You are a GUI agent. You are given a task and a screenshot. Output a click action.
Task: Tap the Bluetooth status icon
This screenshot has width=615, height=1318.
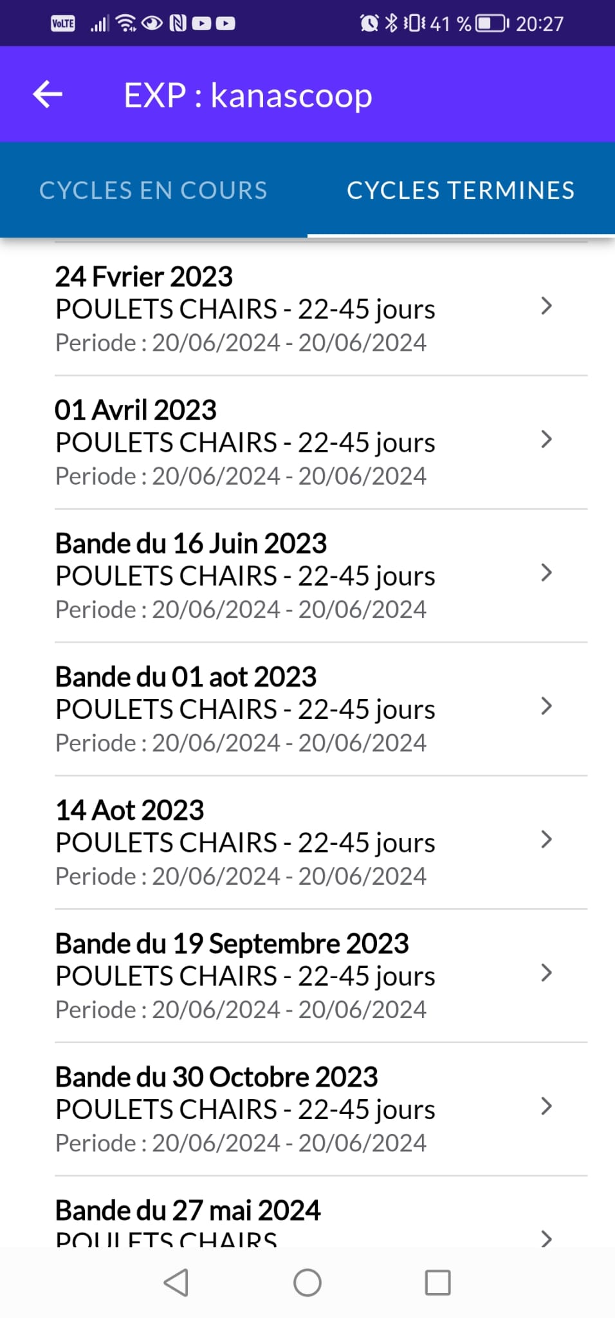click(390, 24)
